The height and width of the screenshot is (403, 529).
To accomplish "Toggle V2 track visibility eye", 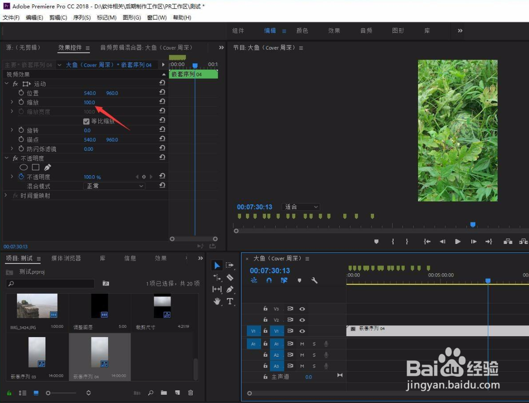I will 302,320.
